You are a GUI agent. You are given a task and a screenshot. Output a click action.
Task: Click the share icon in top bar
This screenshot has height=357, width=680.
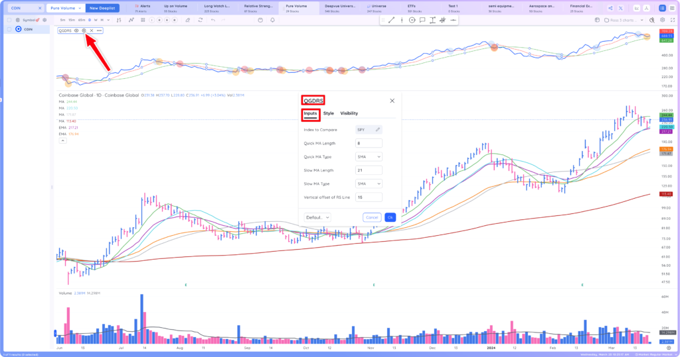(610, 8)
